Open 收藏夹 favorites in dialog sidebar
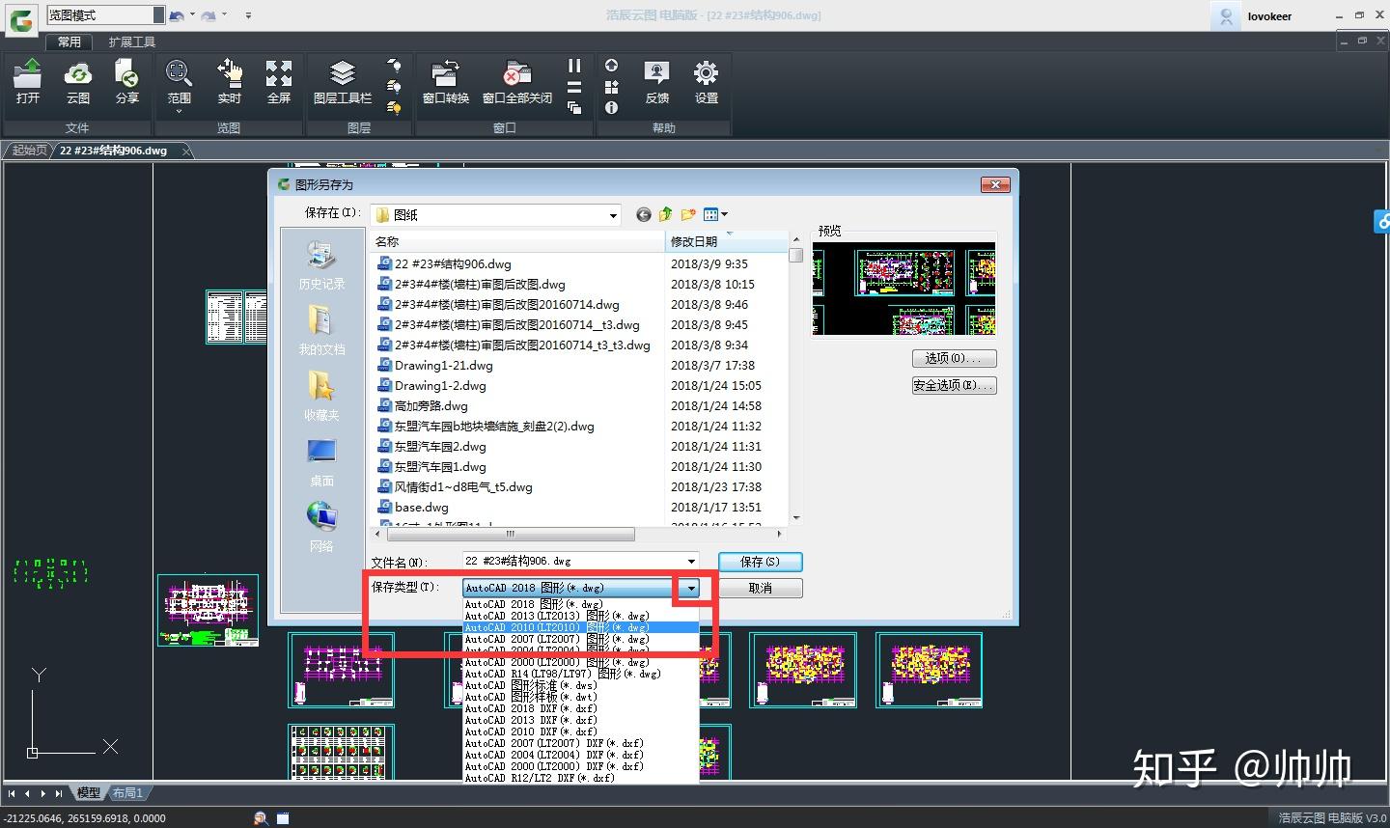Screen dimensions: 1390x828 [x=321, y=397]
